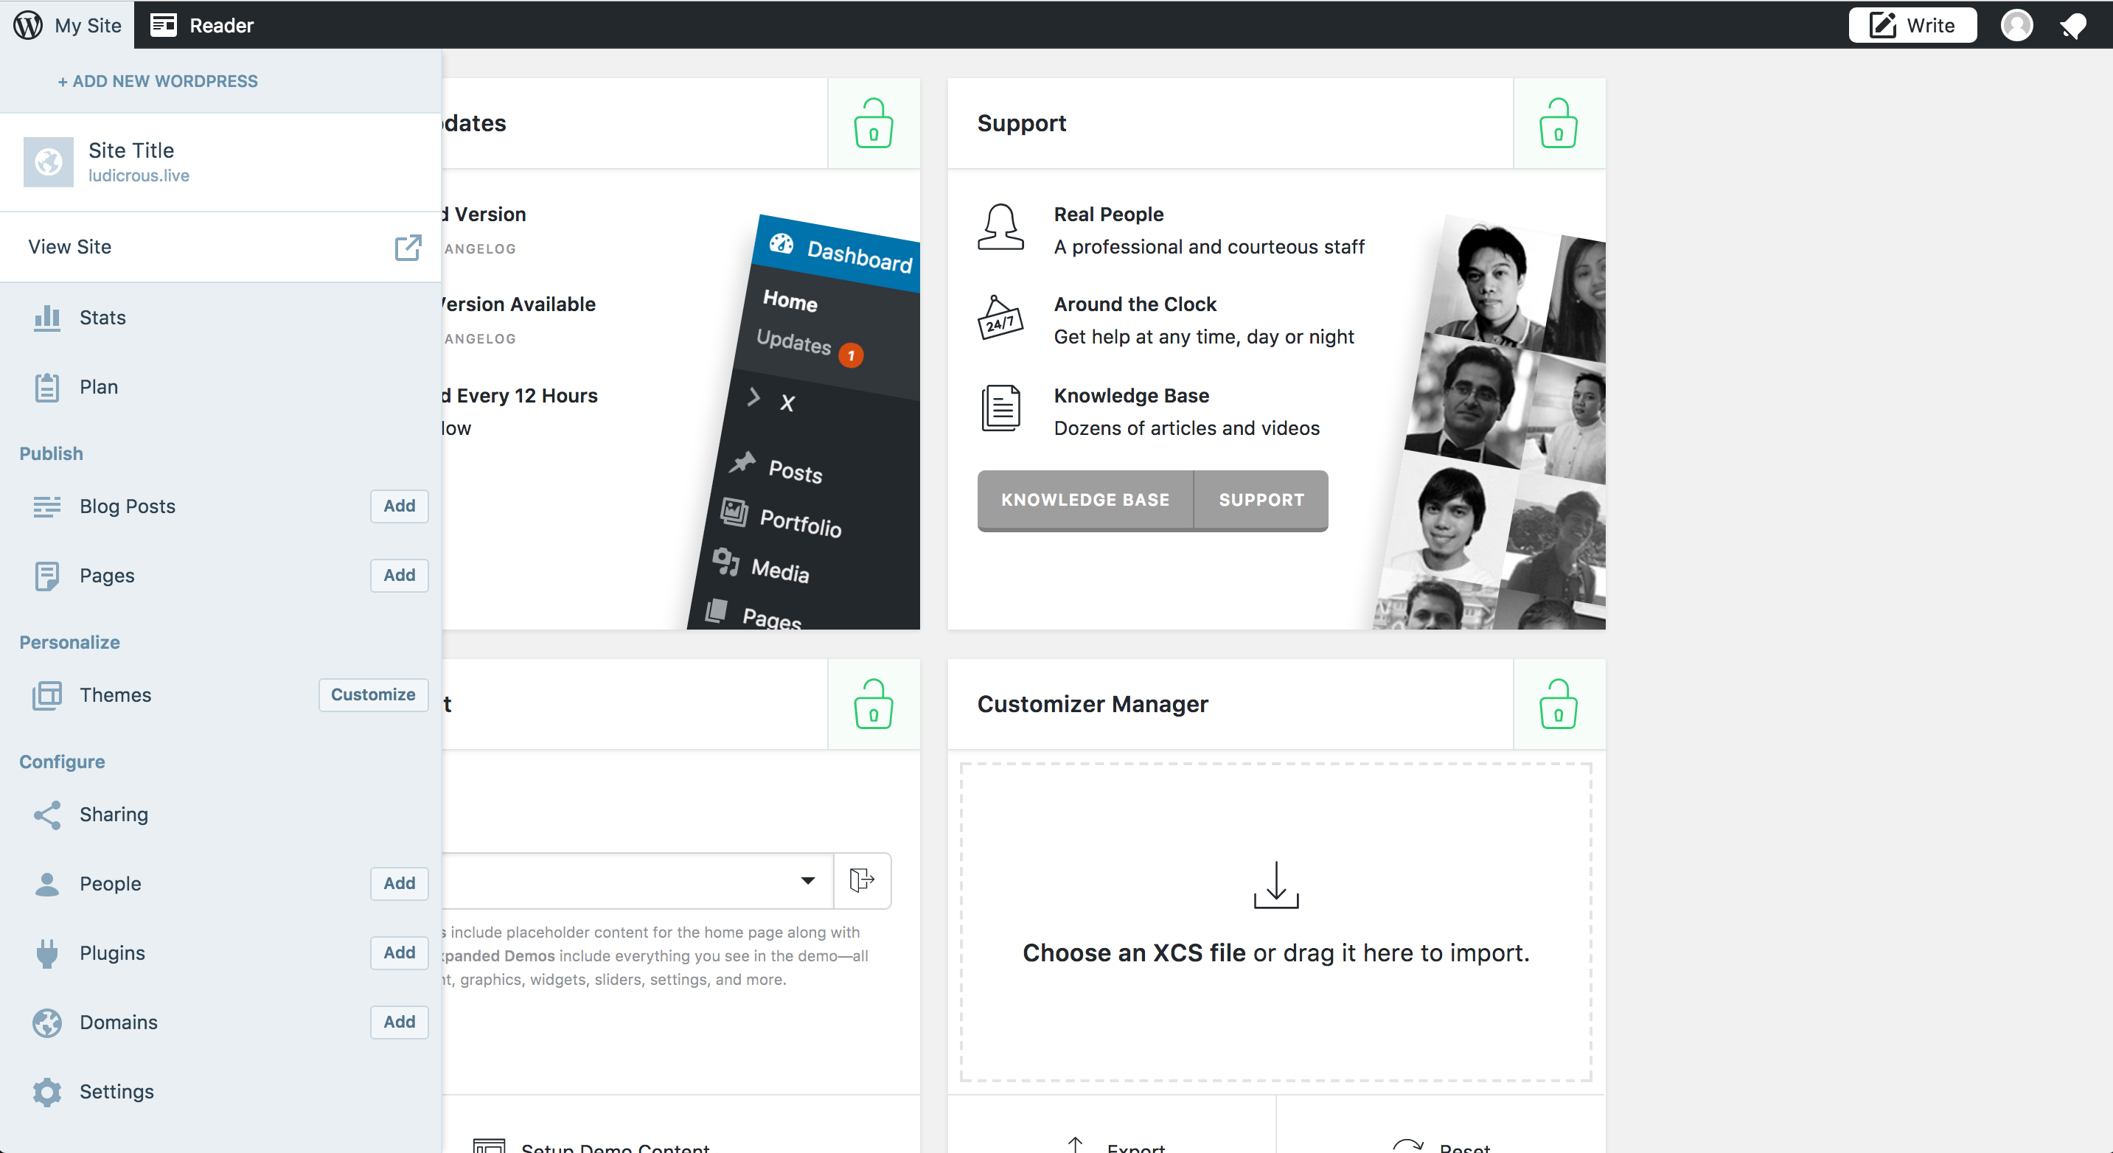Viewport: 2113px width, 1153px height.
Task: Open the notifications bell icon
Action: pyautogui.click(x=2075, y=24)
